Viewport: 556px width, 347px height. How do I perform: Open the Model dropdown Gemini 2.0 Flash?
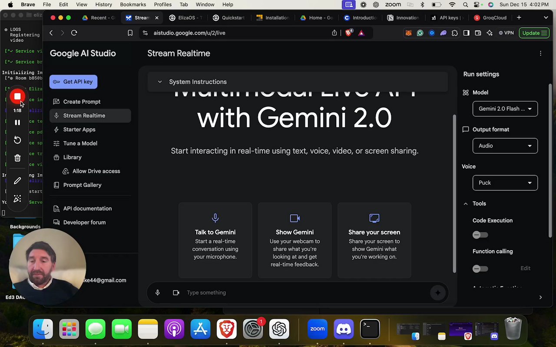505,109
